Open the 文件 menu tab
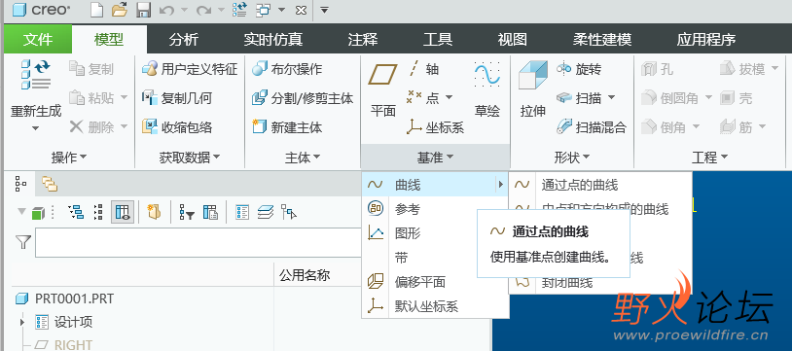The image size is (792, 351). click(38, 40)
